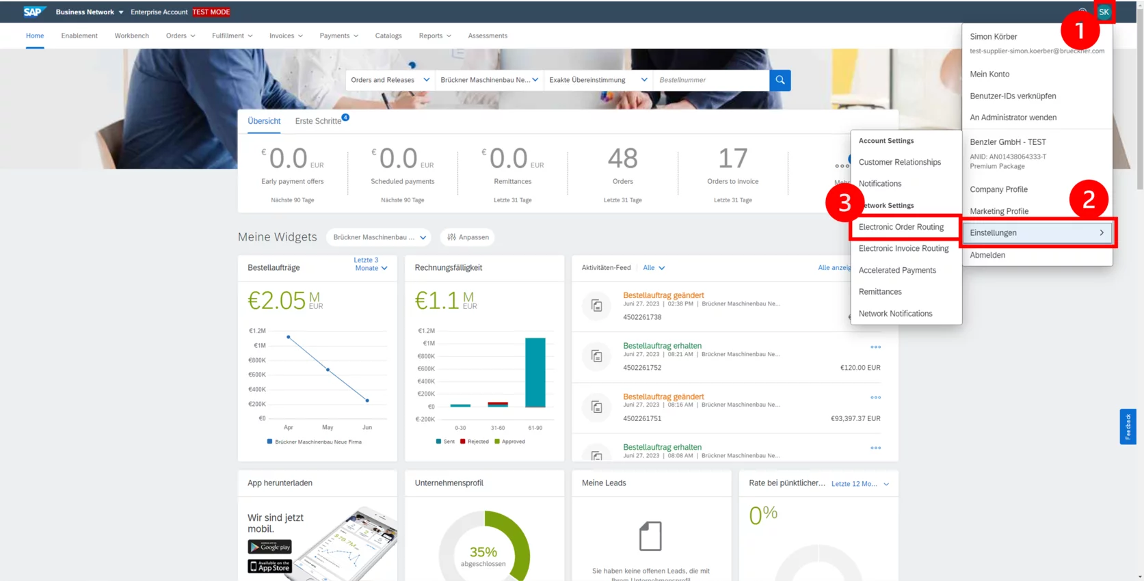1144x581 pixels.
Task: Open the Catalogs tab
Action: 388,36
